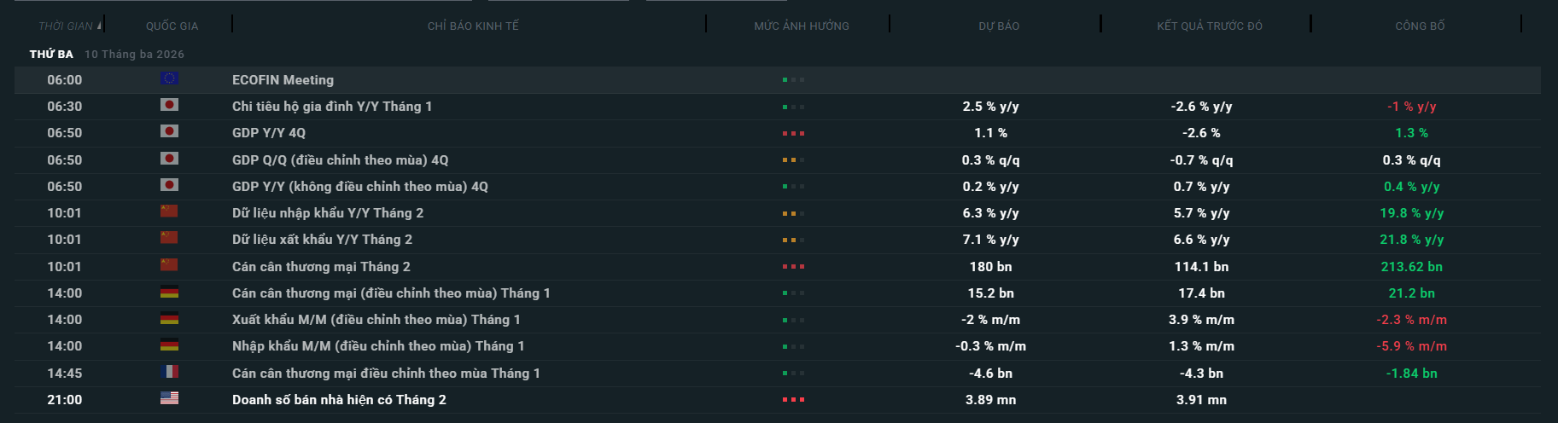Click the China flag beside Cán cân thương mại Tháng 2
This screenshot has height=423, width=1558.
[x=169, y=265]
